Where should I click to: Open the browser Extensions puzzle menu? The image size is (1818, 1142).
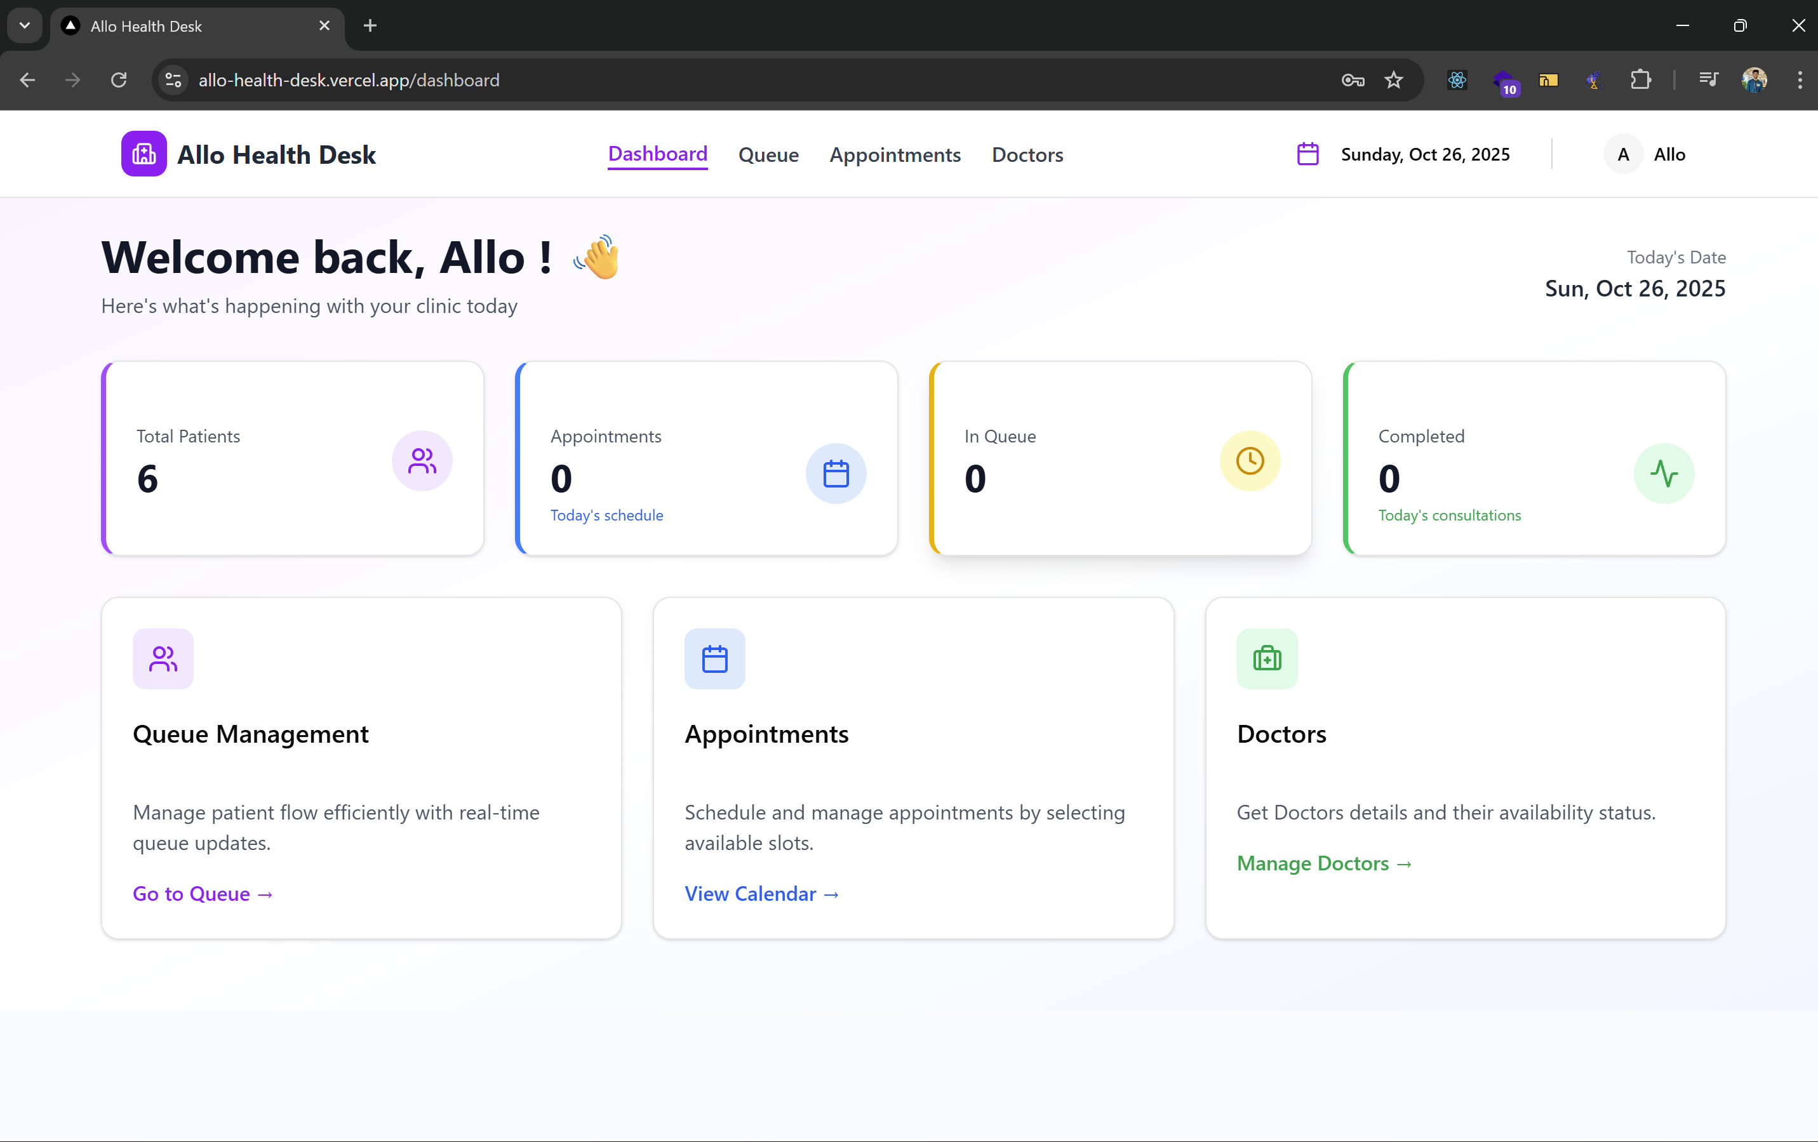coord(1640,80)
